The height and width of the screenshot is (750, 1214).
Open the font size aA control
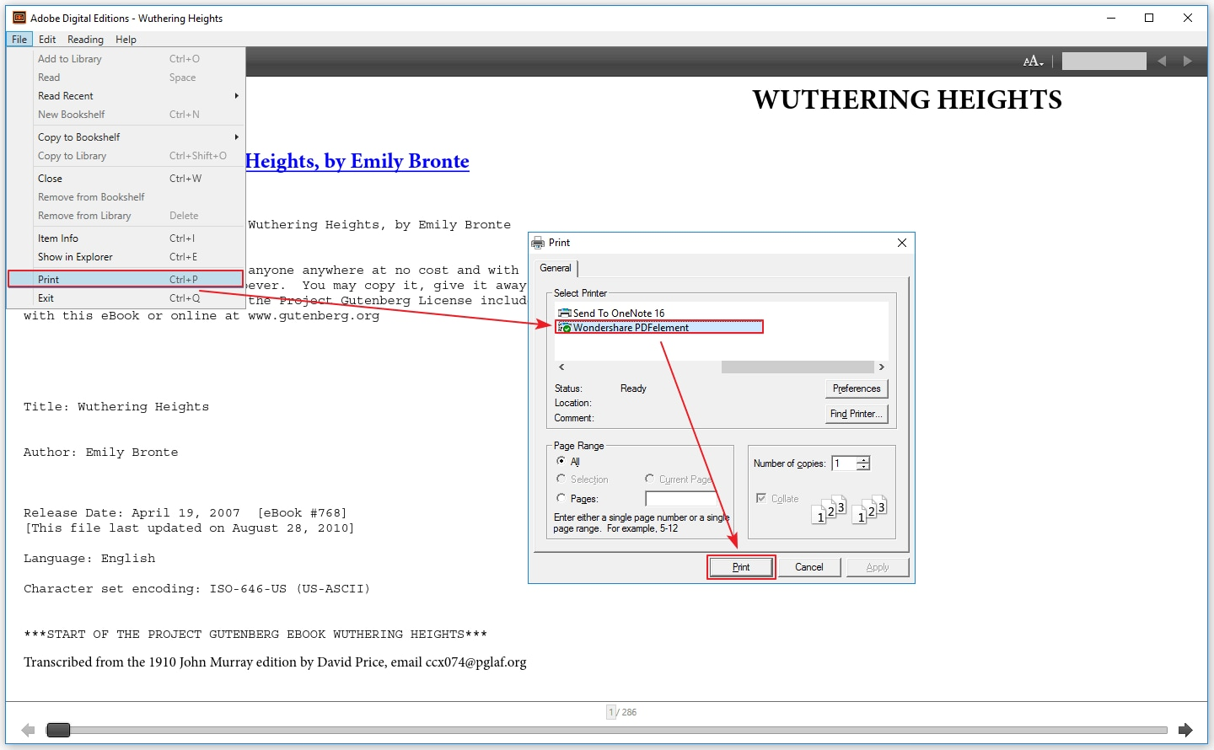coord(1032,60)
